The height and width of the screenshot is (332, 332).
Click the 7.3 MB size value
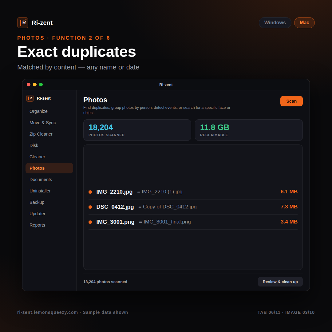289,207
